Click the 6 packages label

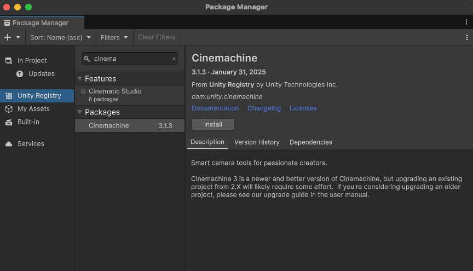coord(103,99)
